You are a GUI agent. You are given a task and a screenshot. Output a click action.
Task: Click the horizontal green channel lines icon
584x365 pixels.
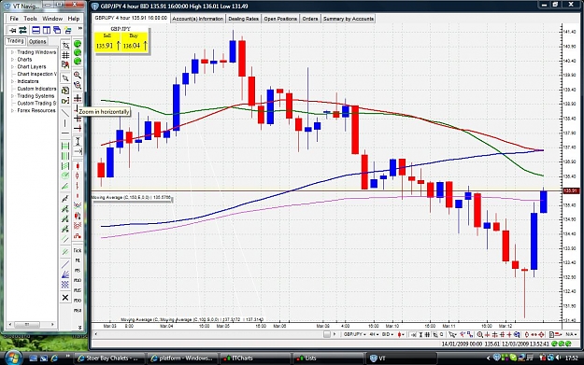point(65,146)
